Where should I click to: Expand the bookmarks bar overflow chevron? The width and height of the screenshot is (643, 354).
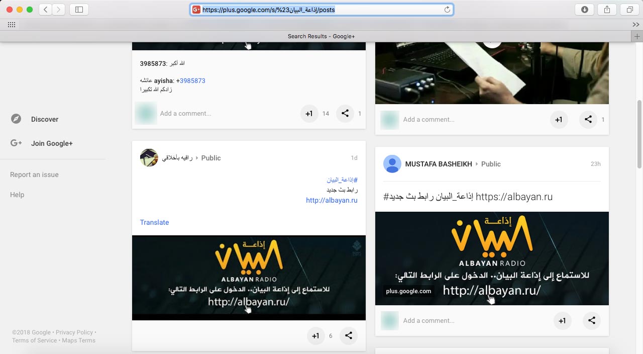point(635,25)
